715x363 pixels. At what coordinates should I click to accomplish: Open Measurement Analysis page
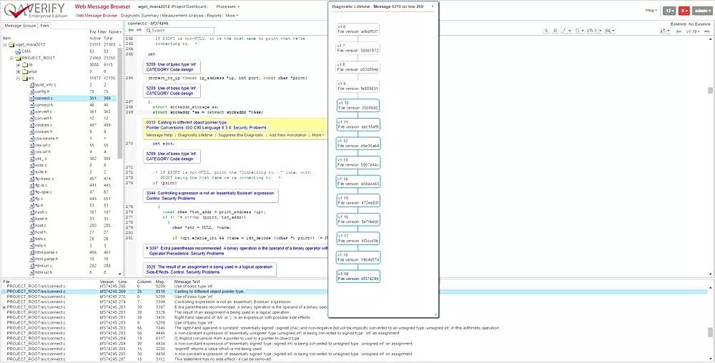click(183, 16)
